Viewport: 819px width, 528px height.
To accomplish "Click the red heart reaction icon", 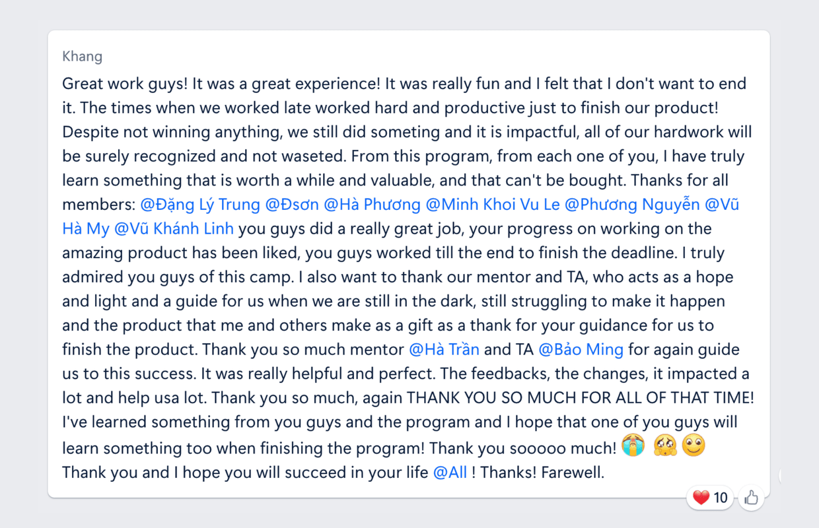I will click(701, 498).
